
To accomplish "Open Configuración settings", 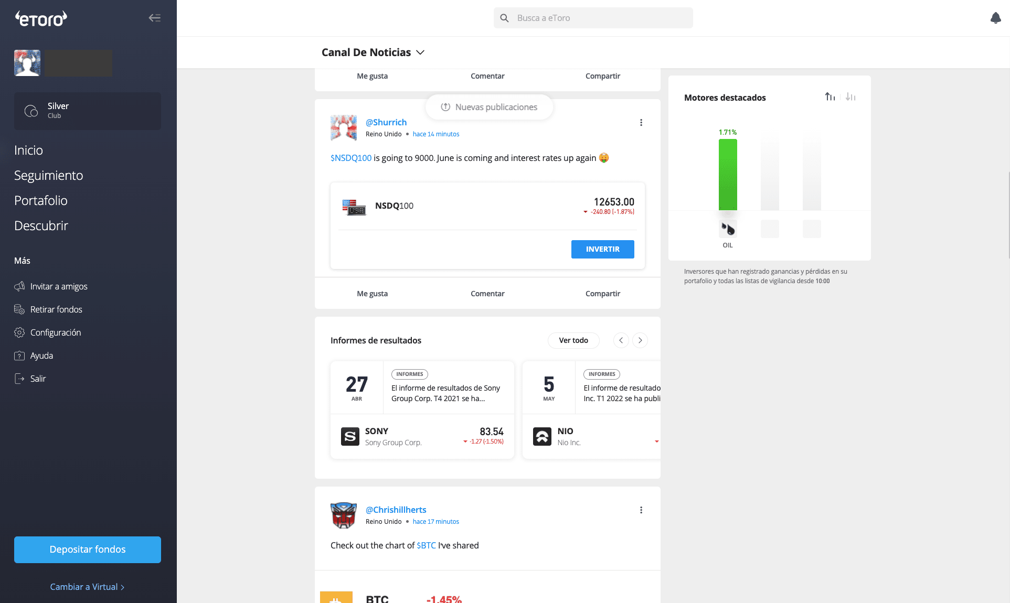I will (56, 332).
